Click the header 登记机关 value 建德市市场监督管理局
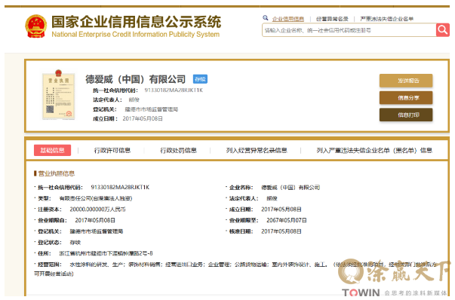The width and height of the screenshot is (455, 300). coord(152,109)
